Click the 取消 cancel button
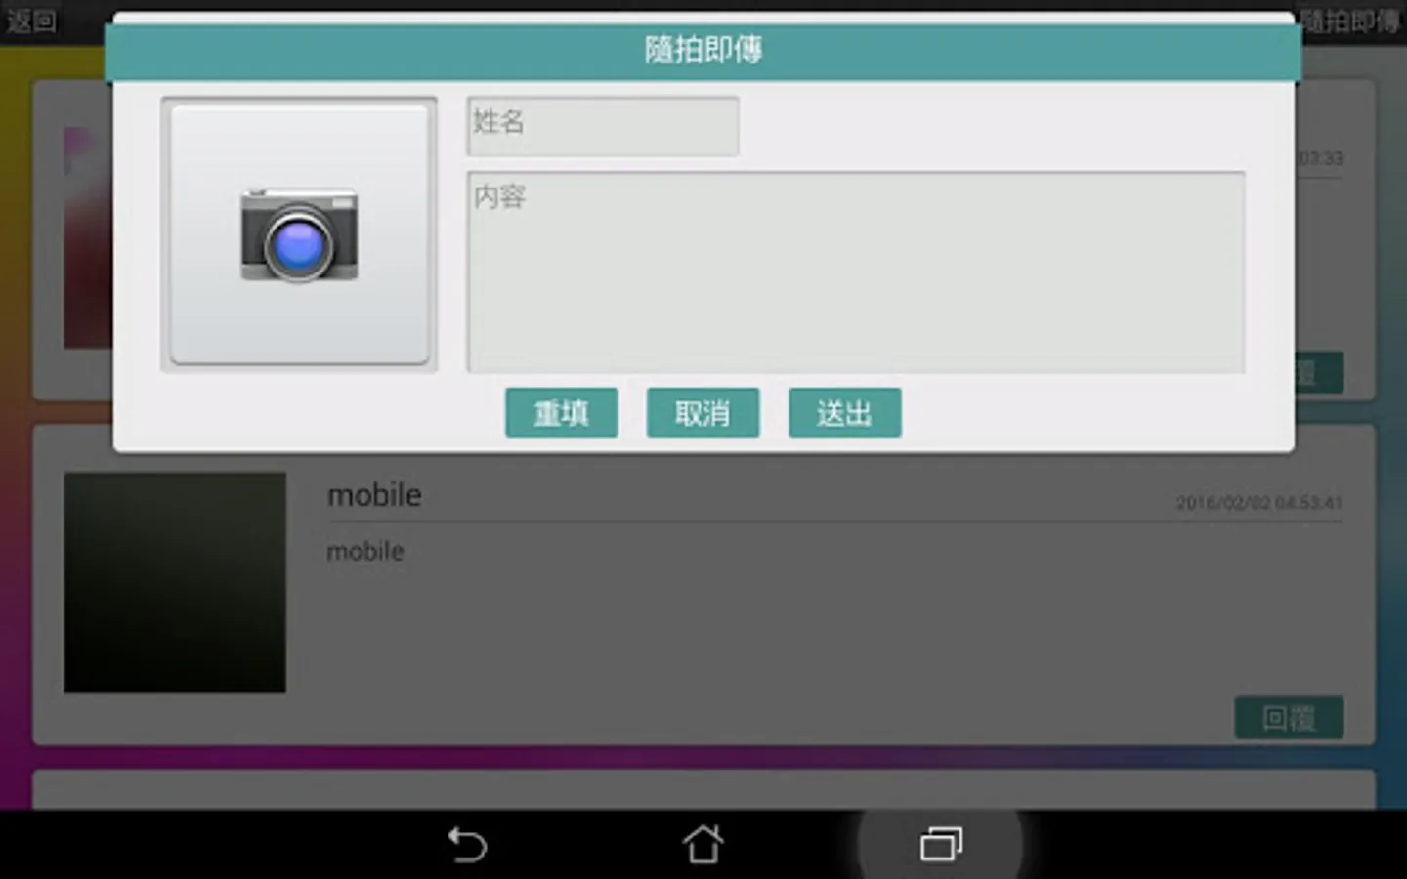Screen dimensions: 1407x879 (703, 413)
